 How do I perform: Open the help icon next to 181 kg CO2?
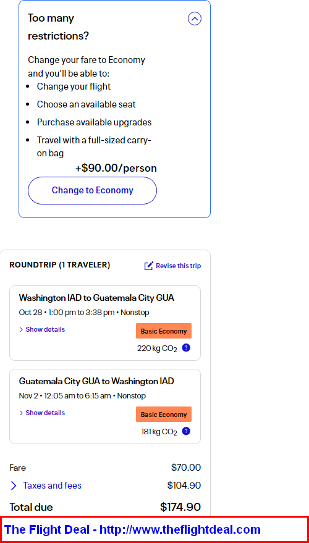pyautogui.click(x=186, y=431)
